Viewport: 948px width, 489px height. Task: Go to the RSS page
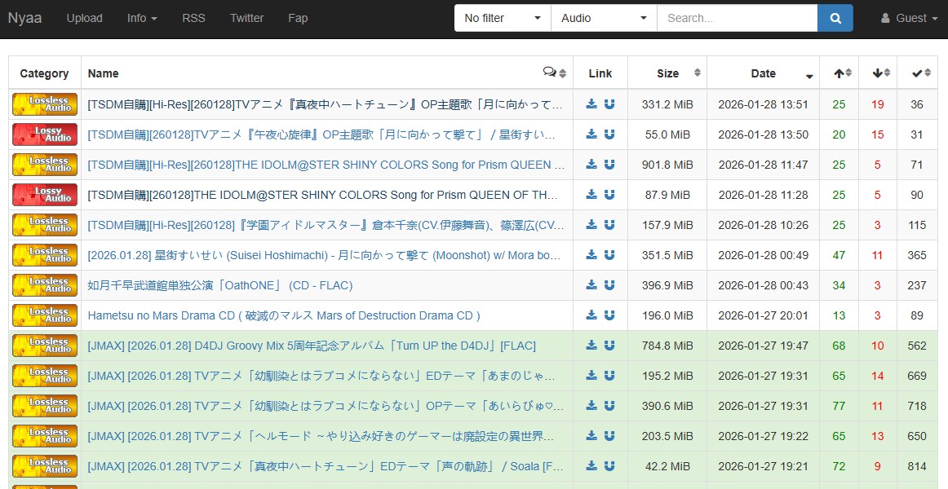pyautogui.click(x=193, y=18)
